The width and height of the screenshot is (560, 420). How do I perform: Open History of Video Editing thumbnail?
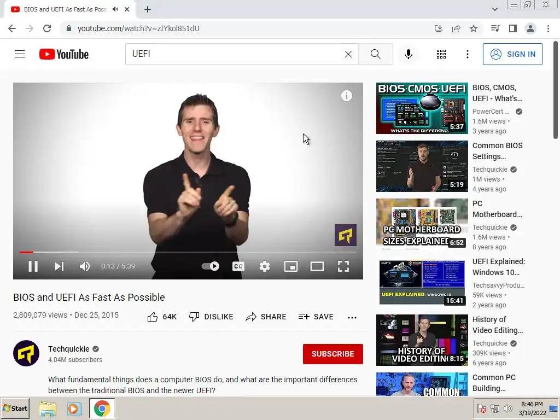(x=422, y=340)
